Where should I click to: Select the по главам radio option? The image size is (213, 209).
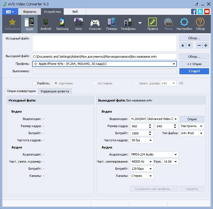[95, 83]
